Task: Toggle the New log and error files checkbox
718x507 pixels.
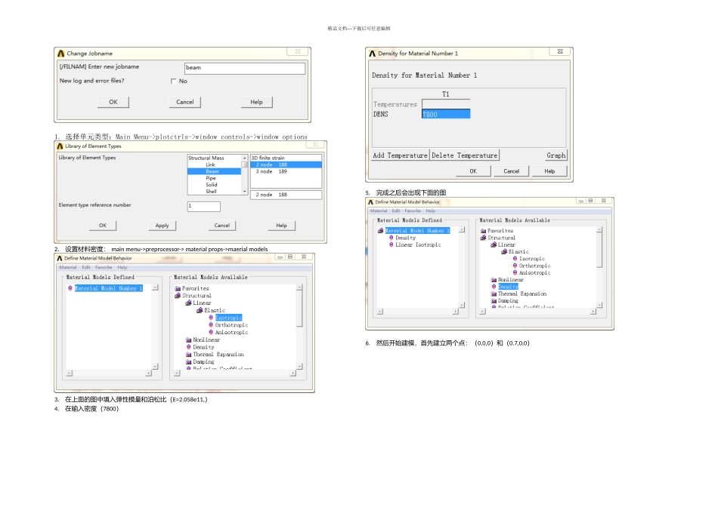Action: (173, 81)
